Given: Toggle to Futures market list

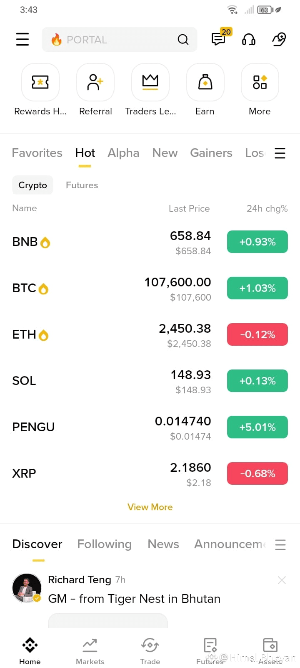Looking at the screenshot, I should pos(82,185).
